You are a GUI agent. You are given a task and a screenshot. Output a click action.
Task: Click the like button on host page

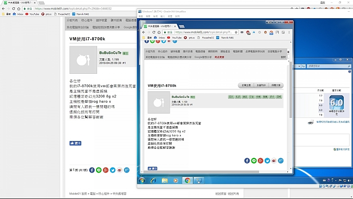pos(76,143)
